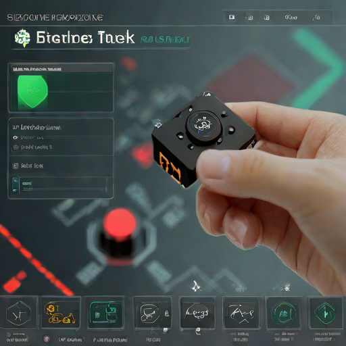The width and height of the screenshot is (346, 346).
Task: Click the red diamond marker in the center
Action: [x=143, y=155]
